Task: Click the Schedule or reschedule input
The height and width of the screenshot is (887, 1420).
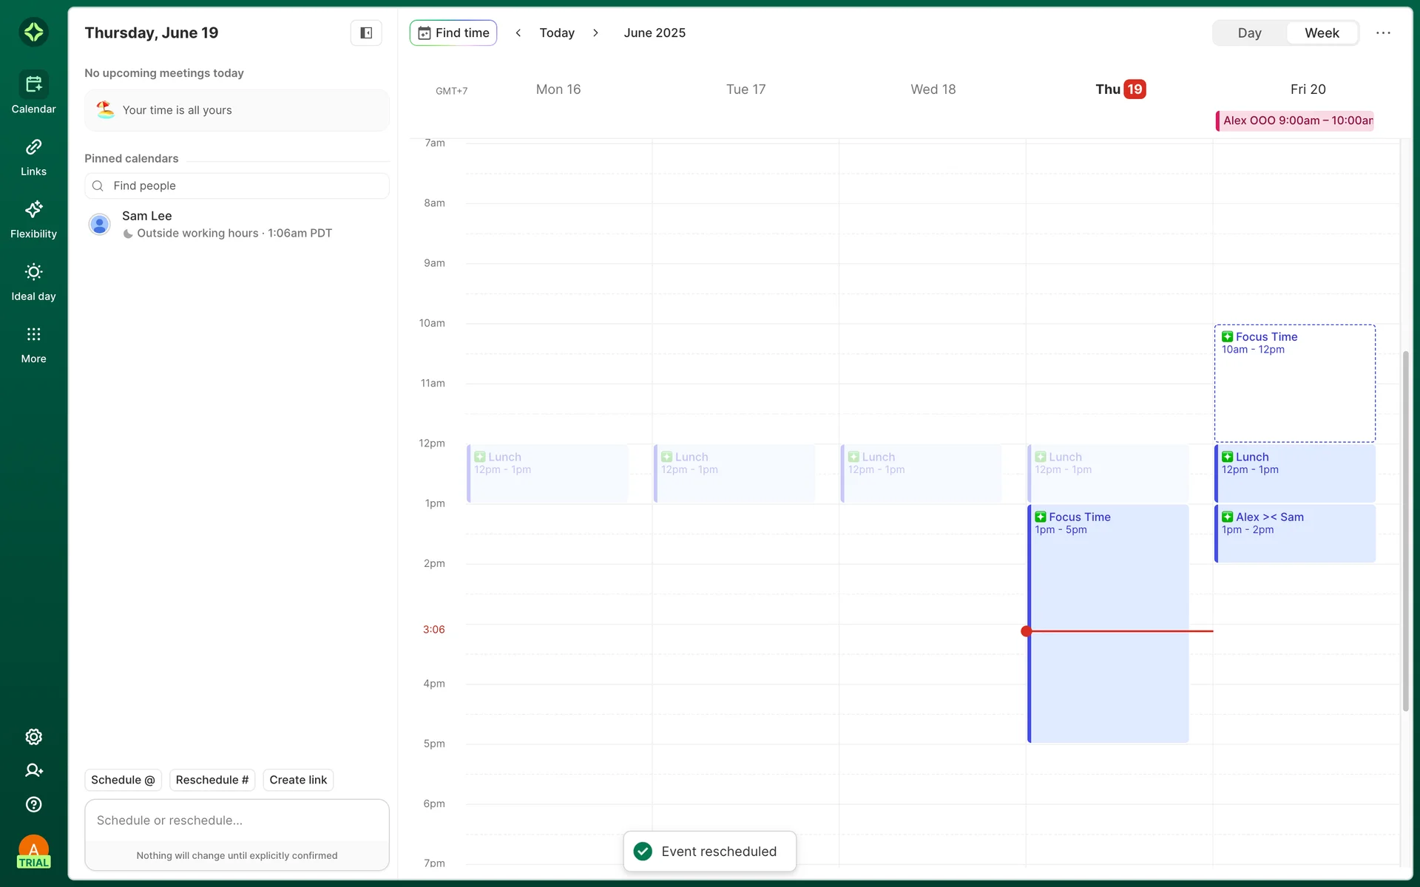Action: 237,820
